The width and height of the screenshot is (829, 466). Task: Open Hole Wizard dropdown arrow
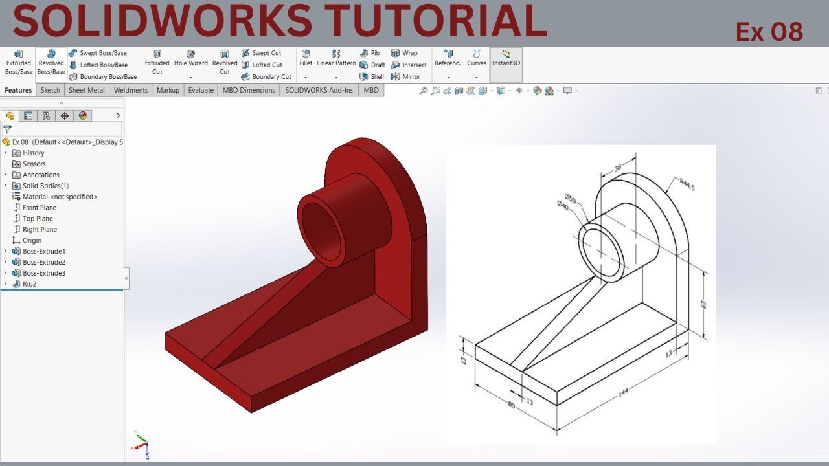pos(191,78)
